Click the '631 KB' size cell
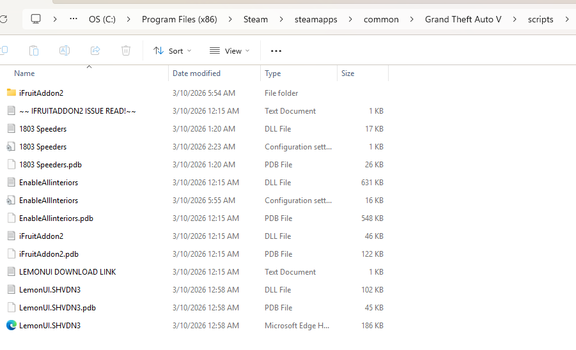Viewport: 576px width, 350px height. tap(372, 182)
